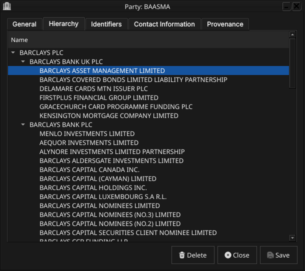The height and width of the screenshot is (271, 305).
Task: Click the trash icon on Delete button
Action: pos(182,255)
